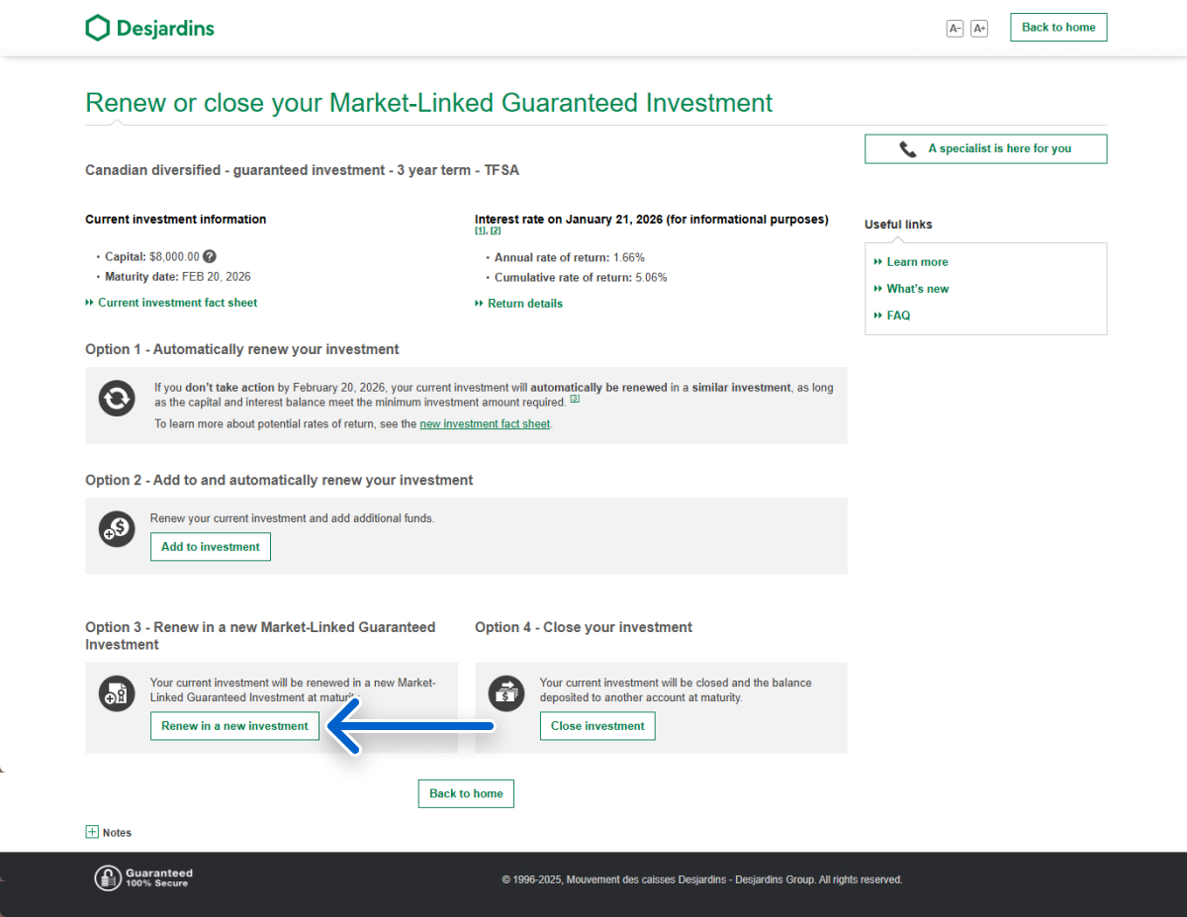Open the Learn more useful link
Image resolution: width=1187 pixels, height=917 pixels.
tap(917, 262)
